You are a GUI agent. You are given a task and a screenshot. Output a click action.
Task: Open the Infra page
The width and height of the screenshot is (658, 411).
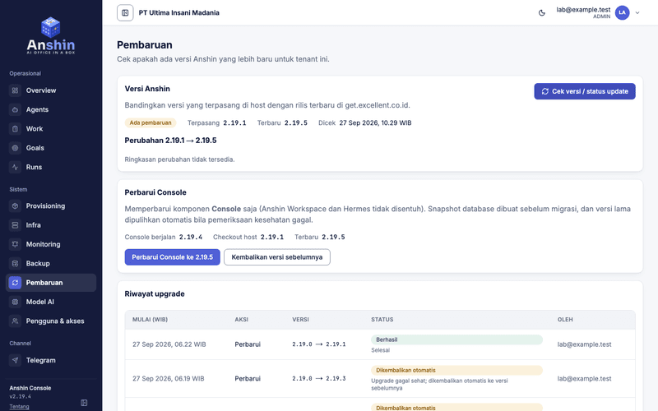[x=51, y=225]
